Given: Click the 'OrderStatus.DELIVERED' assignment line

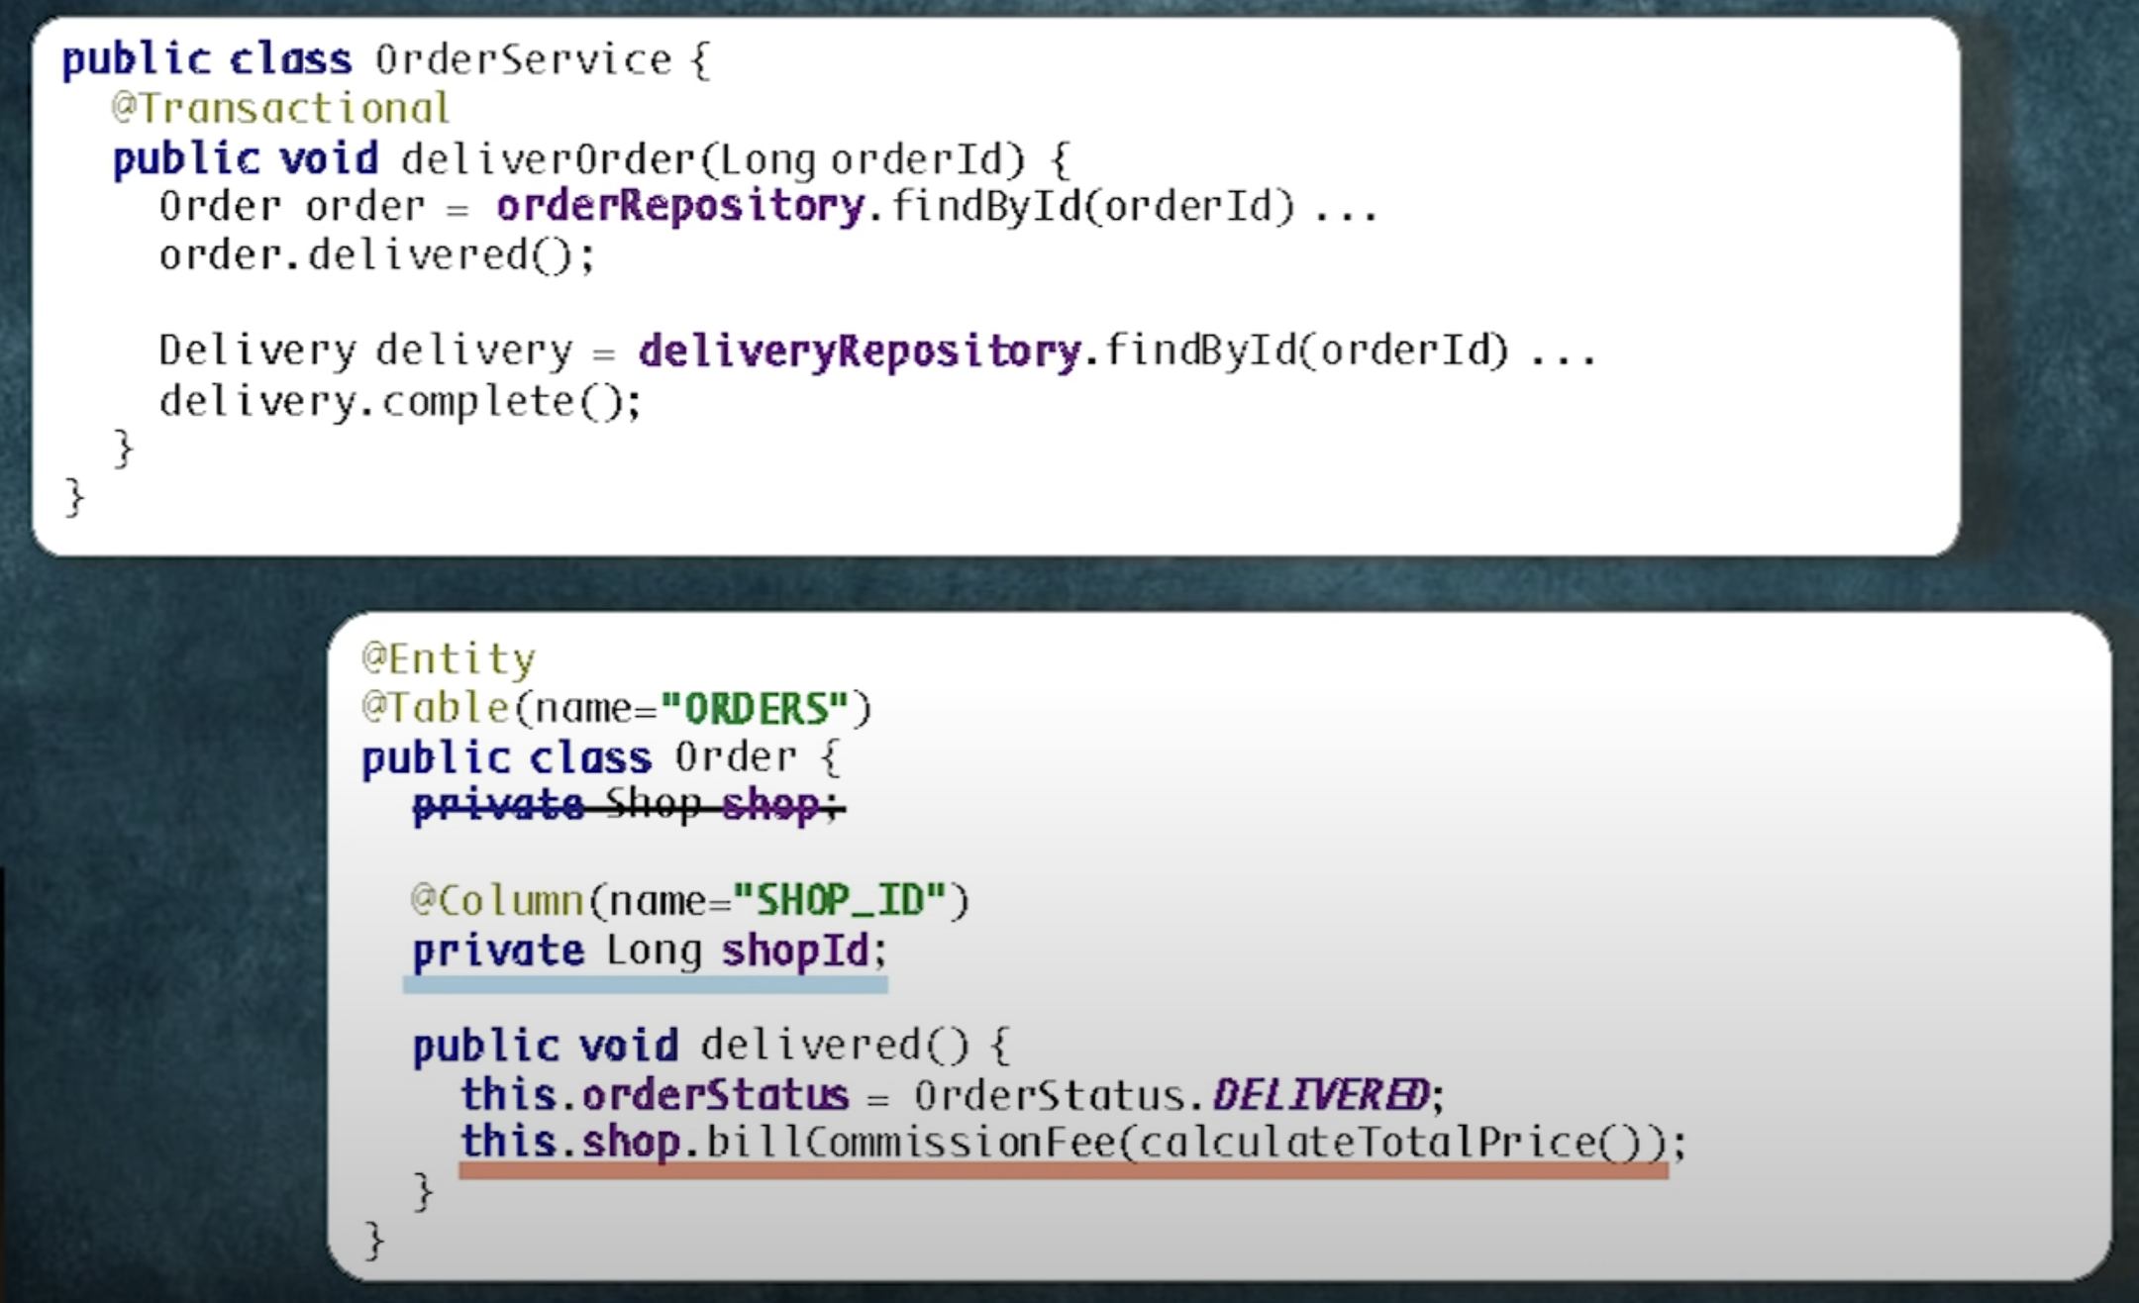Looking at the screenshot, I should tap(952, 1094).
